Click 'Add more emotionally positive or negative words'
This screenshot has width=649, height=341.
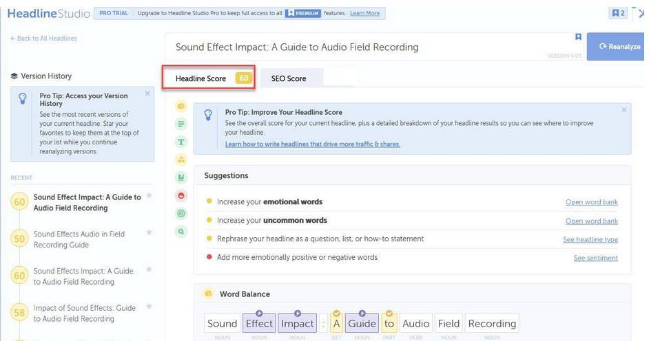297,257
